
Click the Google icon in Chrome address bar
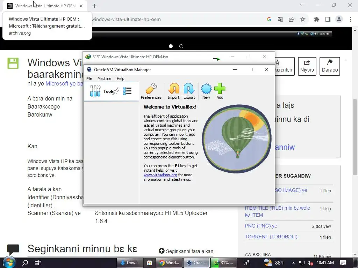click(269, 20)
